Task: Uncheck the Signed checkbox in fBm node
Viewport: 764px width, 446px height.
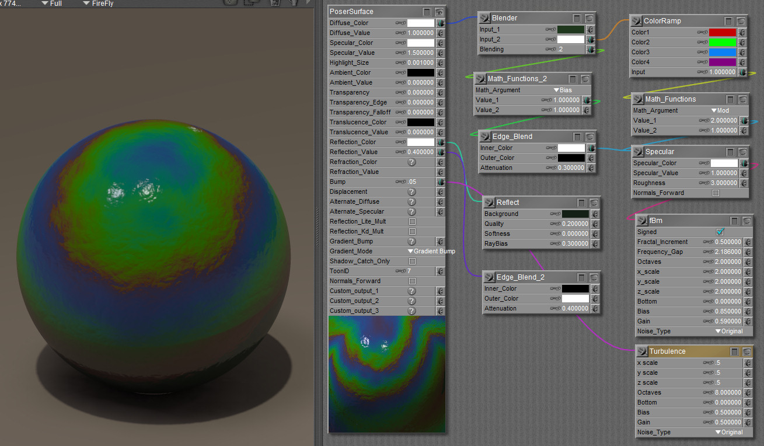Action: pyautogui.click(x=720, y=232)
